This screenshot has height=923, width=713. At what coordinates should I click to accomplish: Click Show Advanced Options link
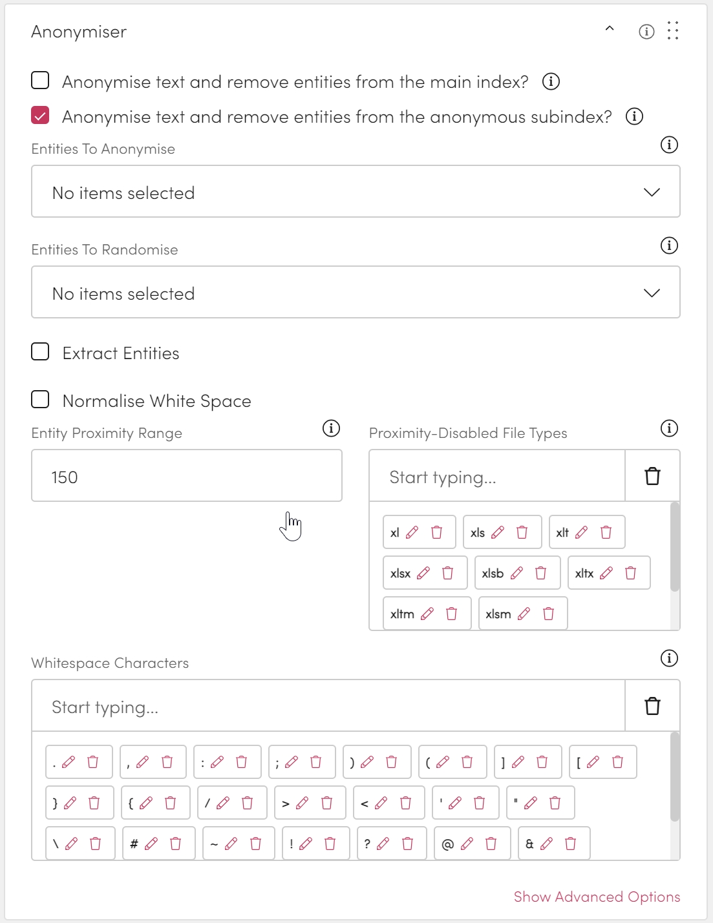click(x=597, y=897)
